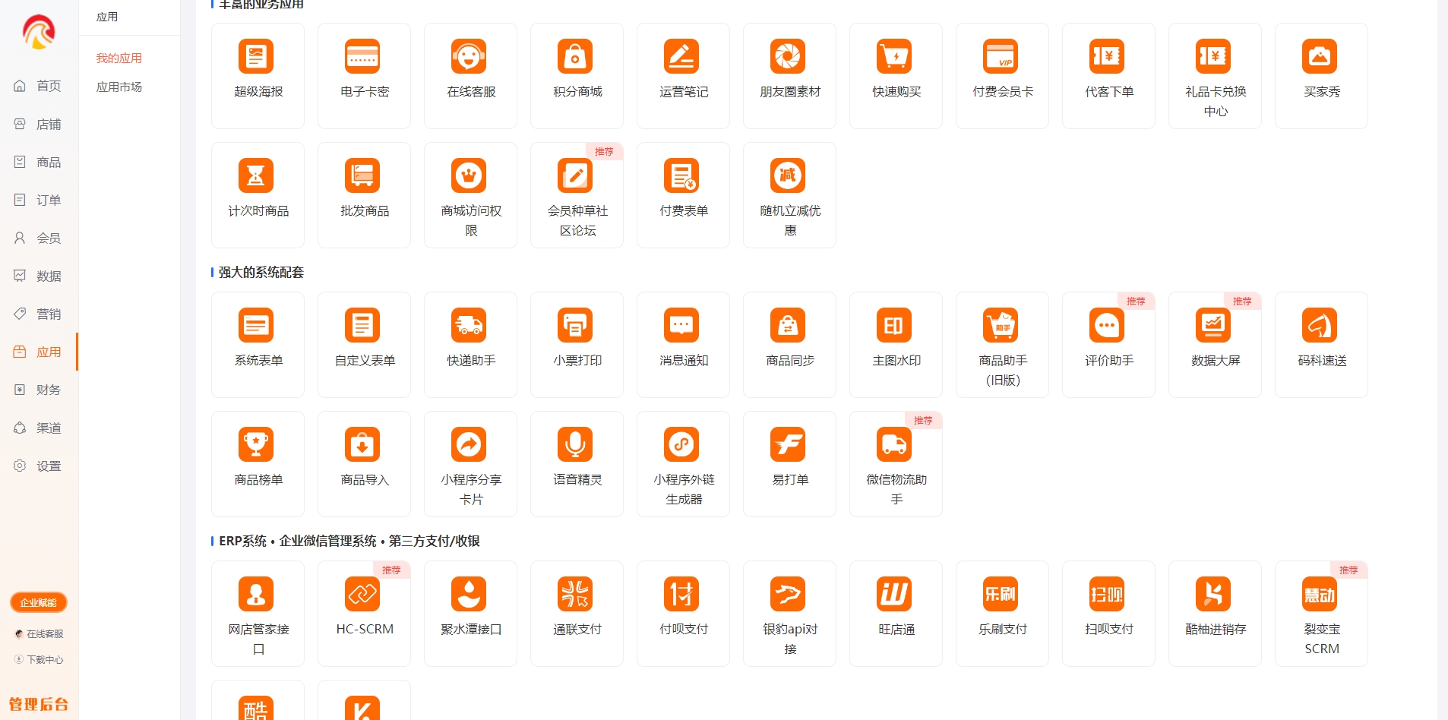Open 旺店通 app
Viewport: 1448px width, 720px height.
[896, 614]
